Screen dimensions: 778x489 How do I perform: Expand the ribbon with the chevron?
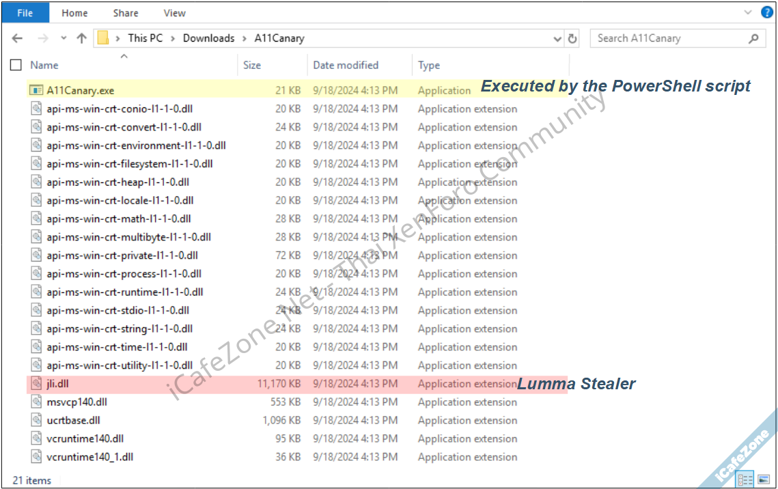coord(748,12)
